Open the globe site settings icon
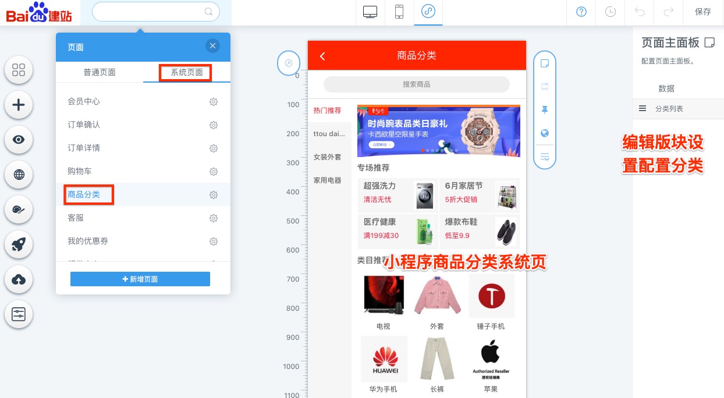Image resolution: width=724 pixels, height=398 pixels. coord(19,175)
